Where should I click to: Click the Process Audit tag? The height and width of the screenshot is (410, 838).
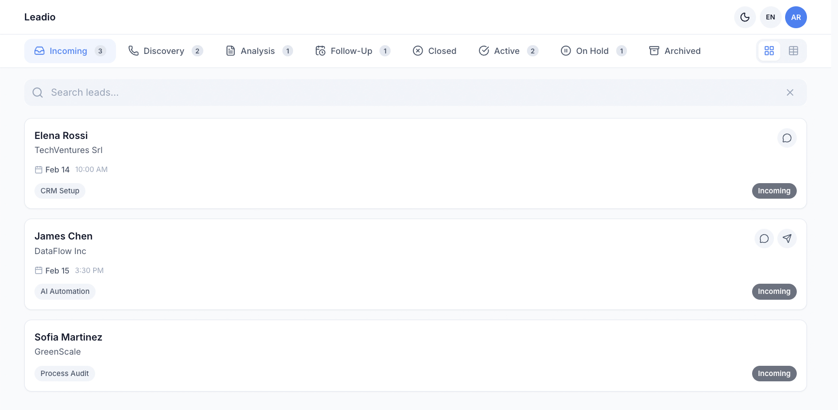pyautogui.click(x=65, y=374)
